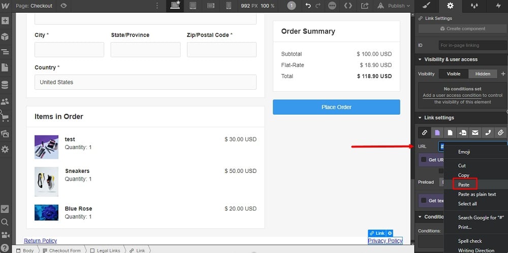Open the Assets panel

point(5,134)
